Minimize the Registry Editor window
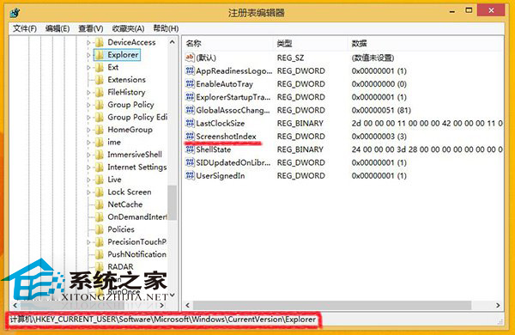515x335 pixels. click(x=452, y=11)
